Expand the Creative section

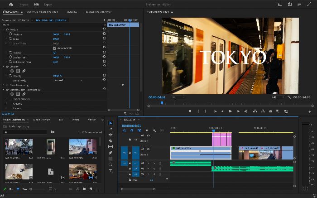point(6,104)
